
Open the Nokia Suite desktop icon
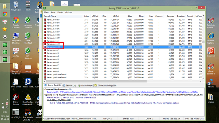28,83
